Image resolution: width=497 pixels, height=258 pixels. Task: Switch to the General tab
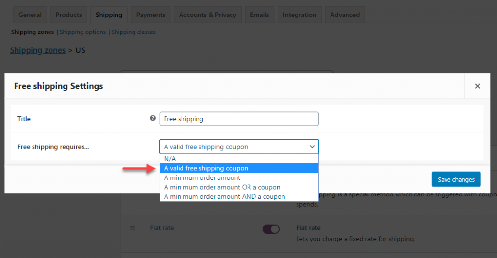coord(30,15)
